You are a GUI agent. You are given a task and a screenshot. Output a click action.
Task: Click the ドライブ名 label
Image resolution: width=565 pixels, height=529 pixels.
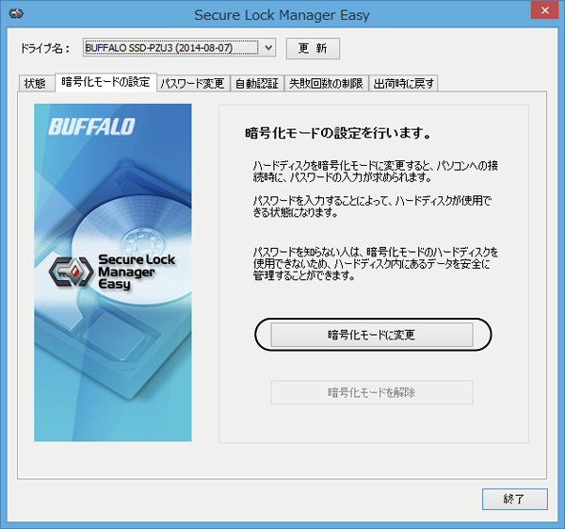pos(44,48)
